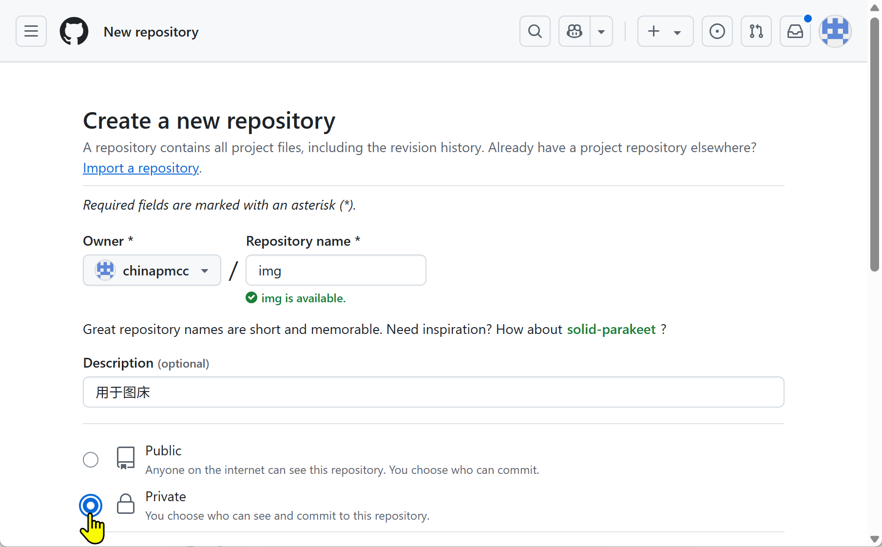This screenshot has height=547, width=882.
Task: Use the suggested name solid-parakeet
Action: pyautogui.click(x=611, y=330)
